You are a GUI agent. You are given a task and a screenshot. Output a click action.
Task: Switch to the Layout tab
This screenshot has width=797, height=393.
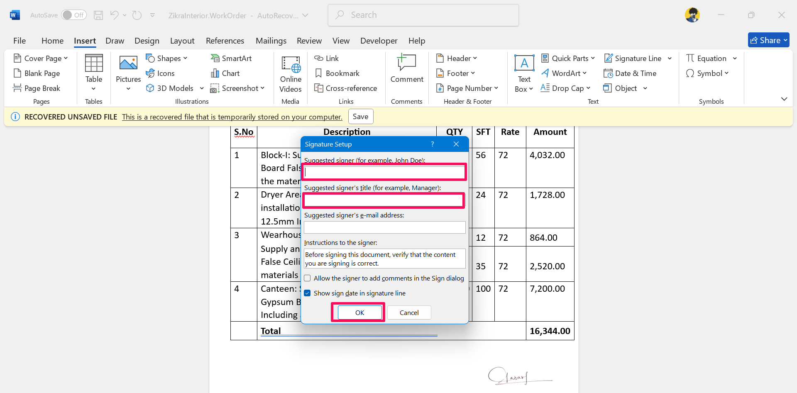182,41
